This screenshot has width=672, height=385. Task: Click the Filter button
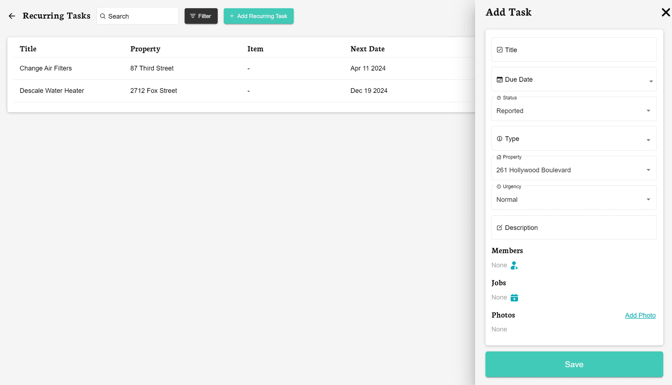click(x=201, y=16)
